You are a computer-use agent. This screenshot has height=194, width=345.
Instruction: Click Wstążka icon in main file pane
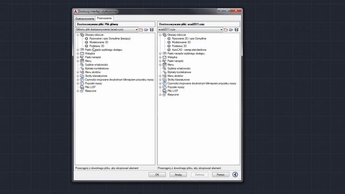(x=82, y=53)
